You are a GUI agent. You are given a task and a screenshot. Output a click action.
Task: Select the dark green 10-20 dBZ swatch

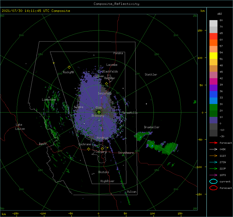click(x=213, y=114)
